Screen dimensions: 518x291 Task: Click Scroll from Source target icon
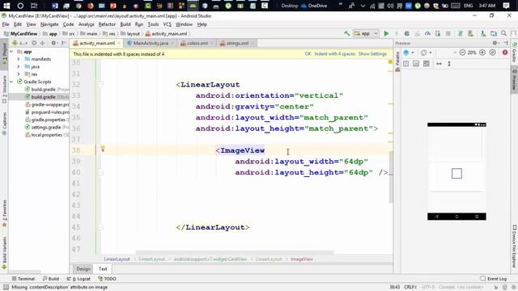(x=34, y=43)
